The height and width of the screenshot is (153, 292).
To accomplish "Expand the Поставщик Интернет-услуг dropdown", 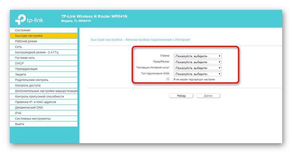I will (x=198, y=68).
